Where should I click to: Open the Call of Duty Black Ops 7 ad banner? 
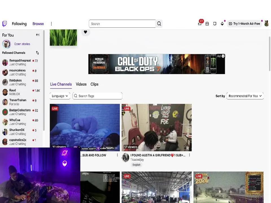(x=157, y=64)
